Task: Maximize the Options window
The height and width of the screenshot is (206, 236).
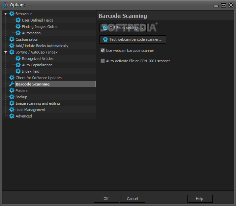Action: [224, 5]
